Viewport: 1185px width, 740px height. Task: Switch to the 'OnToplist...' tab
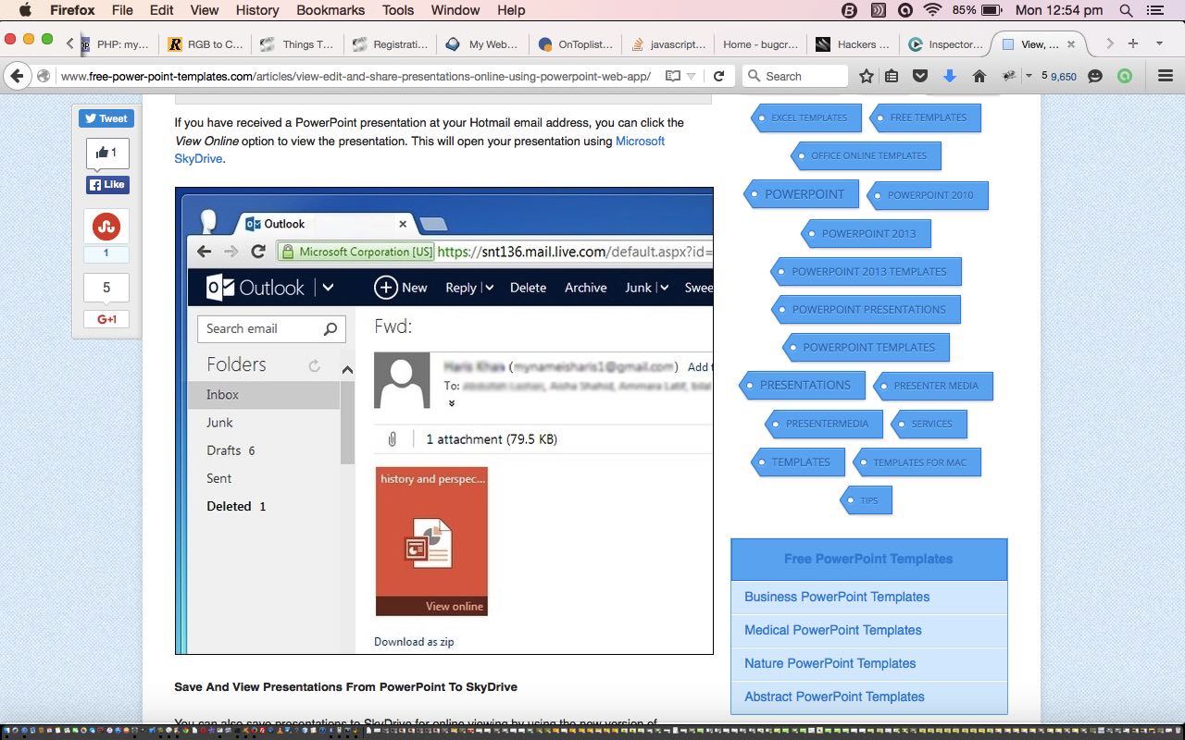pos(575,43)
